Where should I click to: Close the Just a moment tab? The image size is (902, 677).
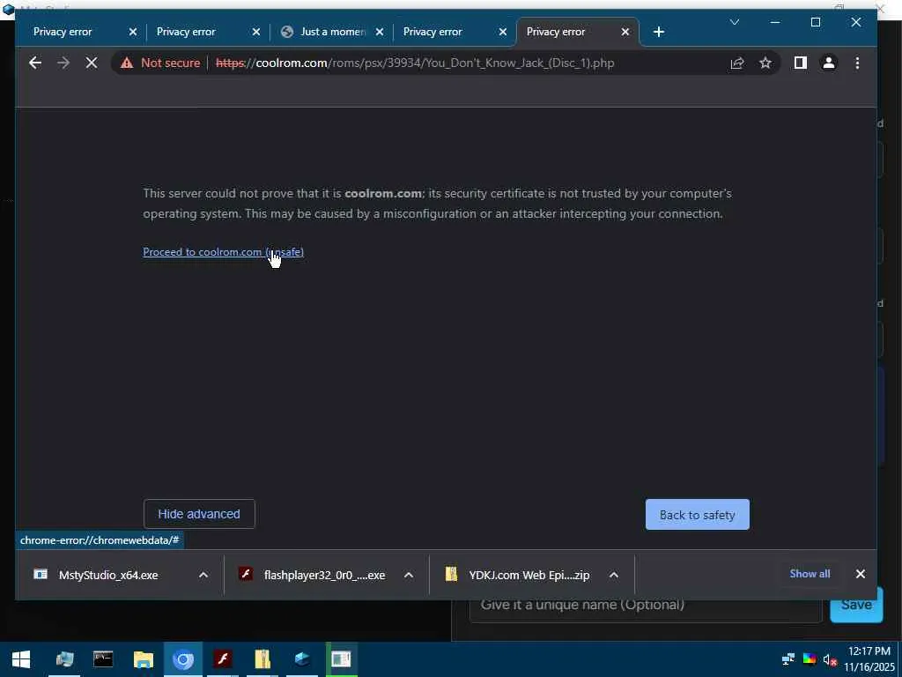[x=380, y=32]
